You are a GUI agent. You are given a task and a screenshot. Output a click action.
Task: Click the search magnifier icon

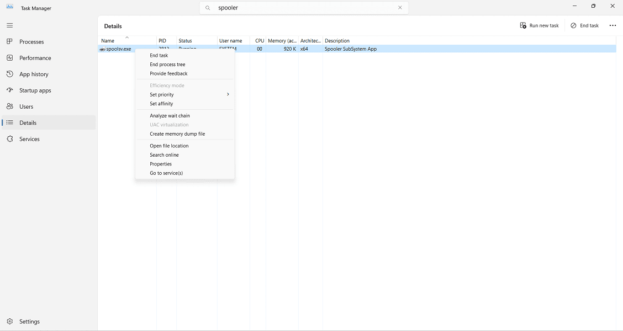tap(207, 8)
